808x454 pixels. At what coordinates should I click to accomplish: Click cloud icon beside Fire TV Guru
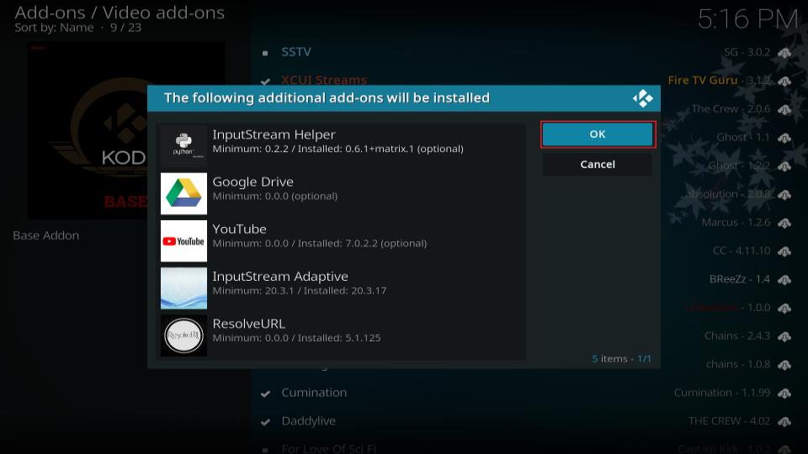click(x=784, y=81)
